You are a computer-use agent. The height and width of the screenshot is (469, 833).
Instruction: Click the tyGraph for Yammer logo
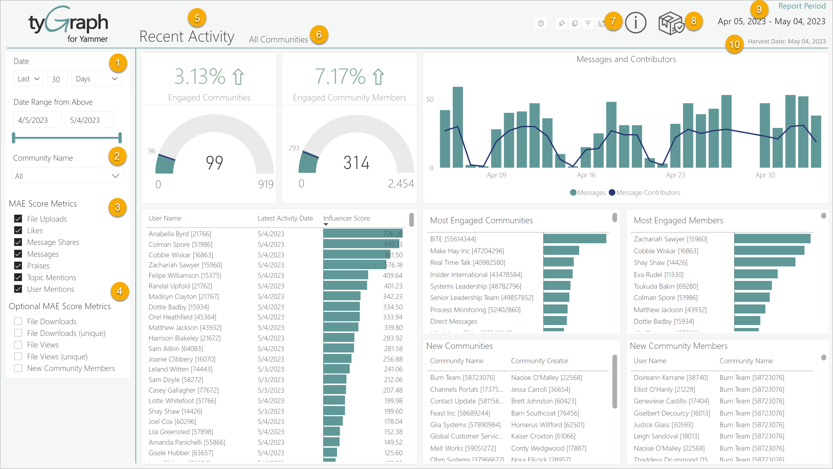click(x=68, y=25)
